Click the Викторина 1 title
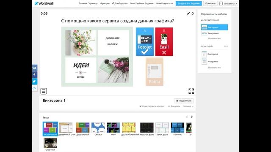271x152 pixels. (54, 100)
